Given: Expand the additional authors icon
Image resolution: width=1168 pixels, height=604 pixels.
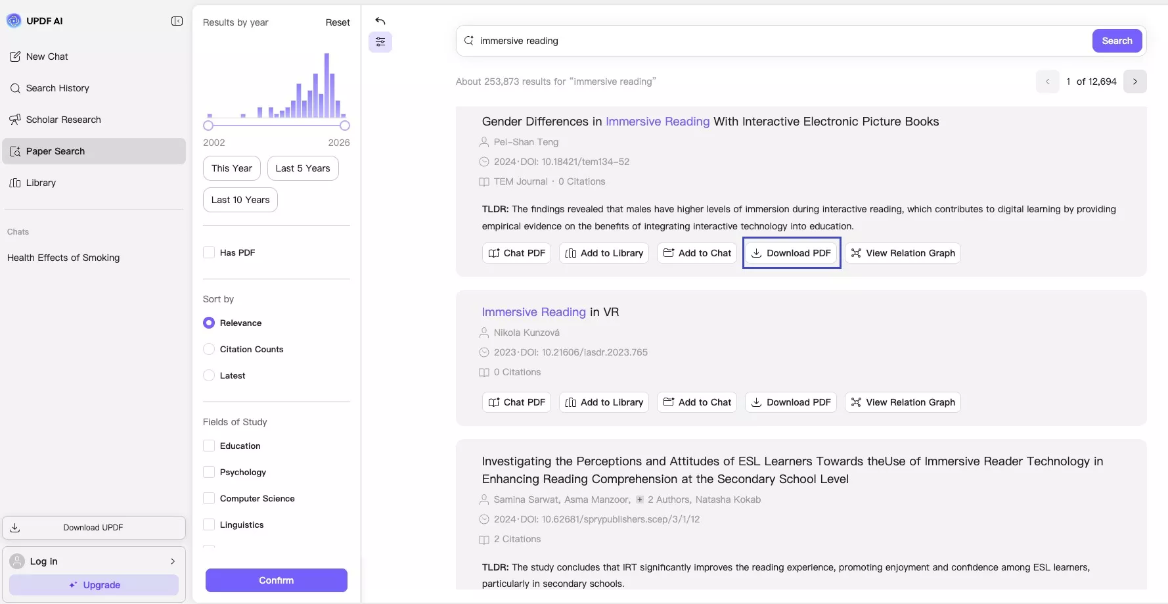Looking at the screenshot, I should coord(640,499).
